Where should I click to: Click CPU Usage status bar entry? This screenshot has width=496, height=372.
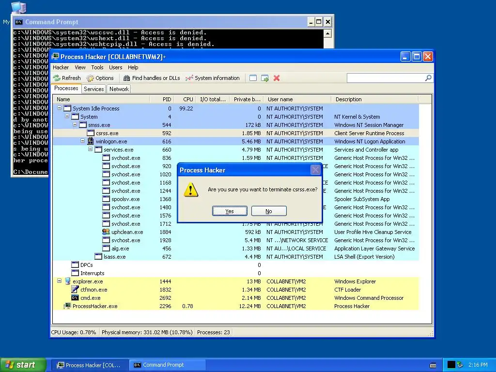coord(74,332)
